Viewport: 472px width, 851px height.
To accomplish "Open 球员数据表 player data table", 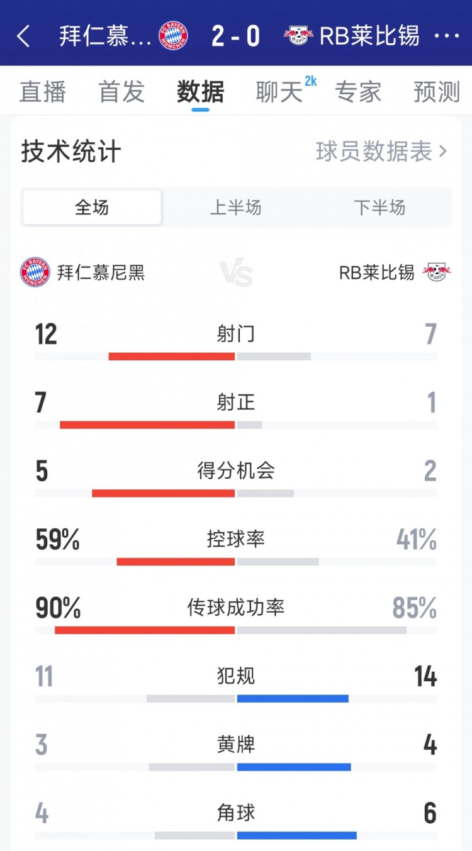I will point(381,152).
